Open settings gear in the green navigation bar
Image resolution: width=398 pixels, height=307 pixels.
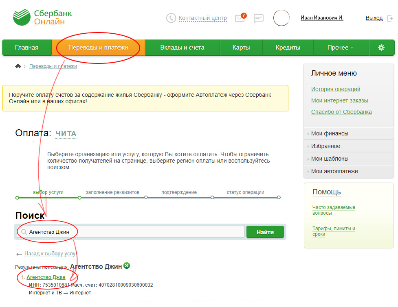click(x=381, y=47)
